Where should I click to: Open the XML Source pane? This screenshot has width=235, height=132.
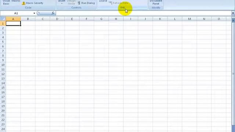coord(103,1)
